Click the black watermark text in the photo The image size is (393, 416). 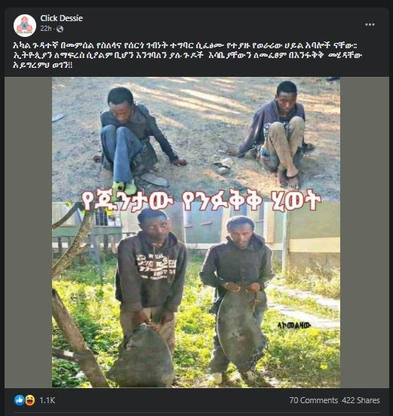pyautogui.click(x=294, y=326)
